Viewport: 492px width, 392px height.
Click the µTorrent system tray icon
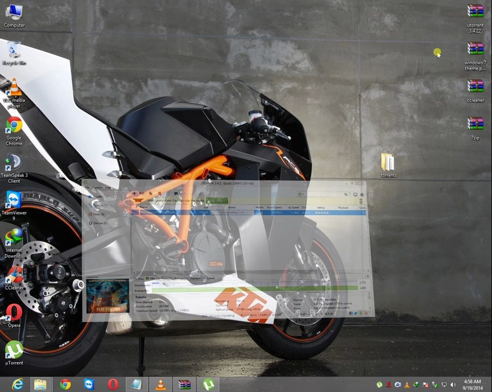(x=379, y=384)
